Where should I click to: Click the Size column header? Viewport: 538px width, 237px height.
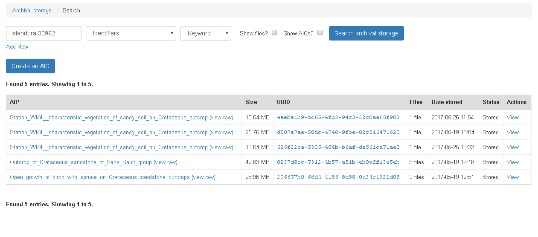pos(251,102)
